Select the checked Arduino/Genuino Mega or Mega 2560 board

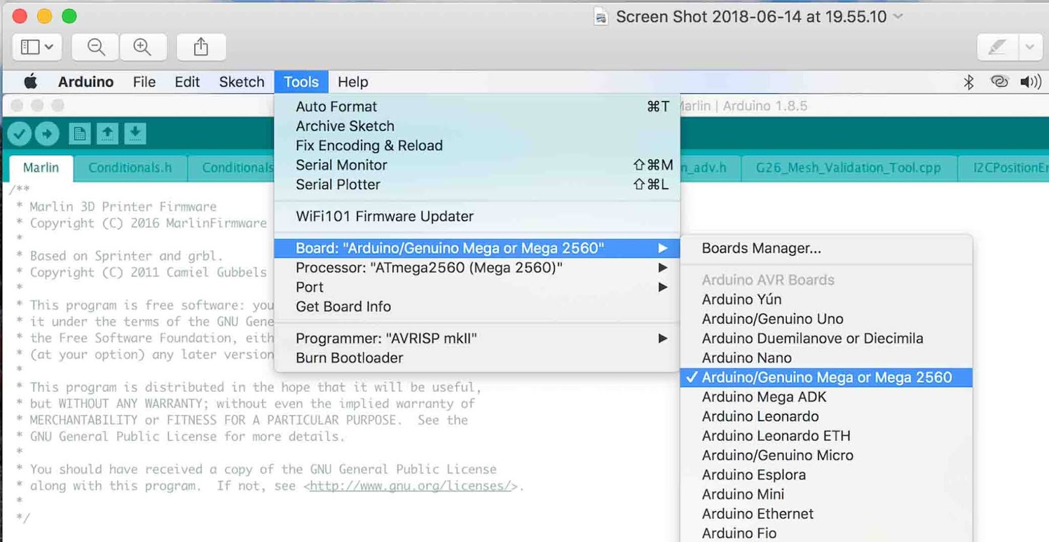coord(826,377)
